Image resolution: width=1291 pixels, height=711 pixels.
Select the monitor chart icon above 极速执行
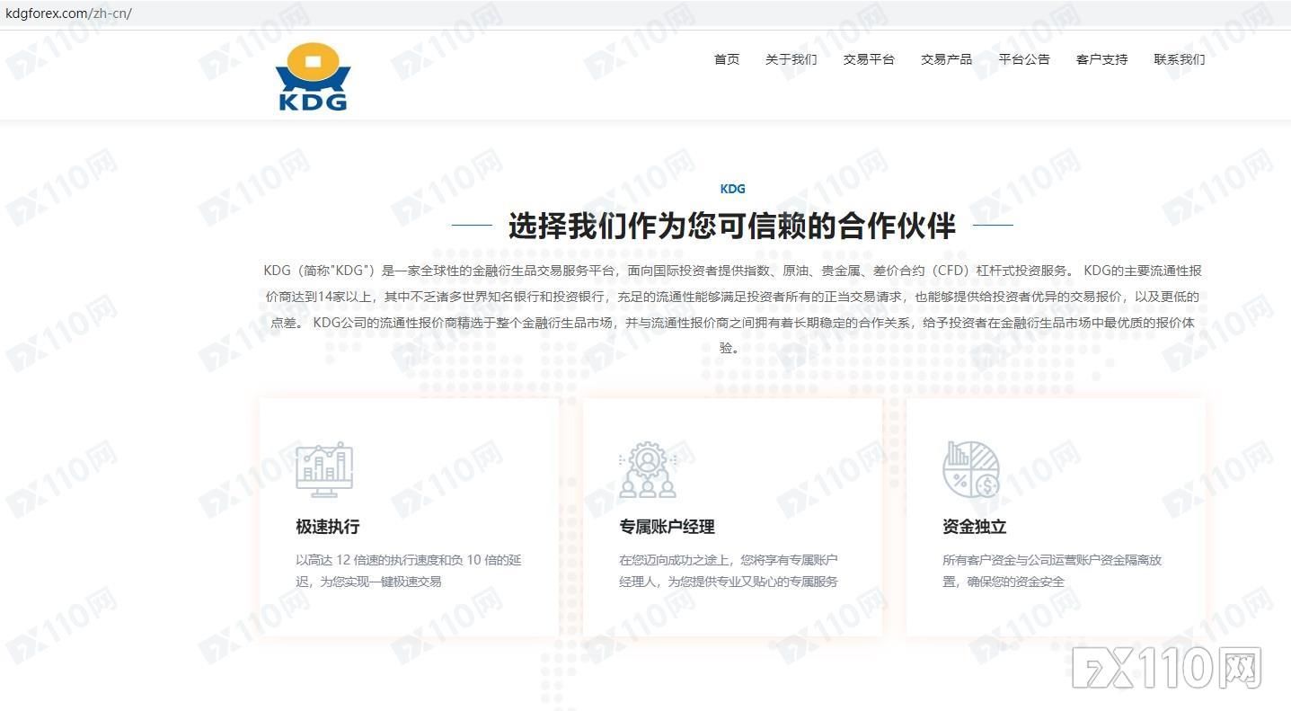click(x=324, y=467)
